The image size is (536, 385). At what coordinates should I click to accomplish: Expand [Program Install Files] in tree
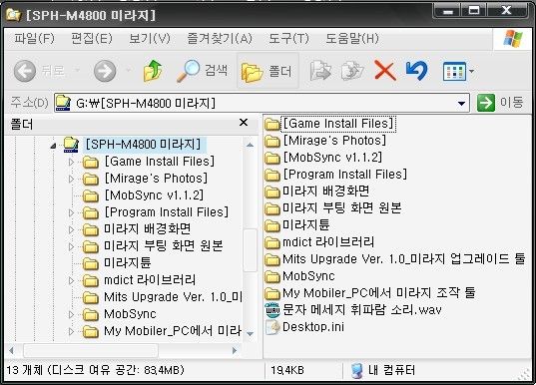pos(71,212)
